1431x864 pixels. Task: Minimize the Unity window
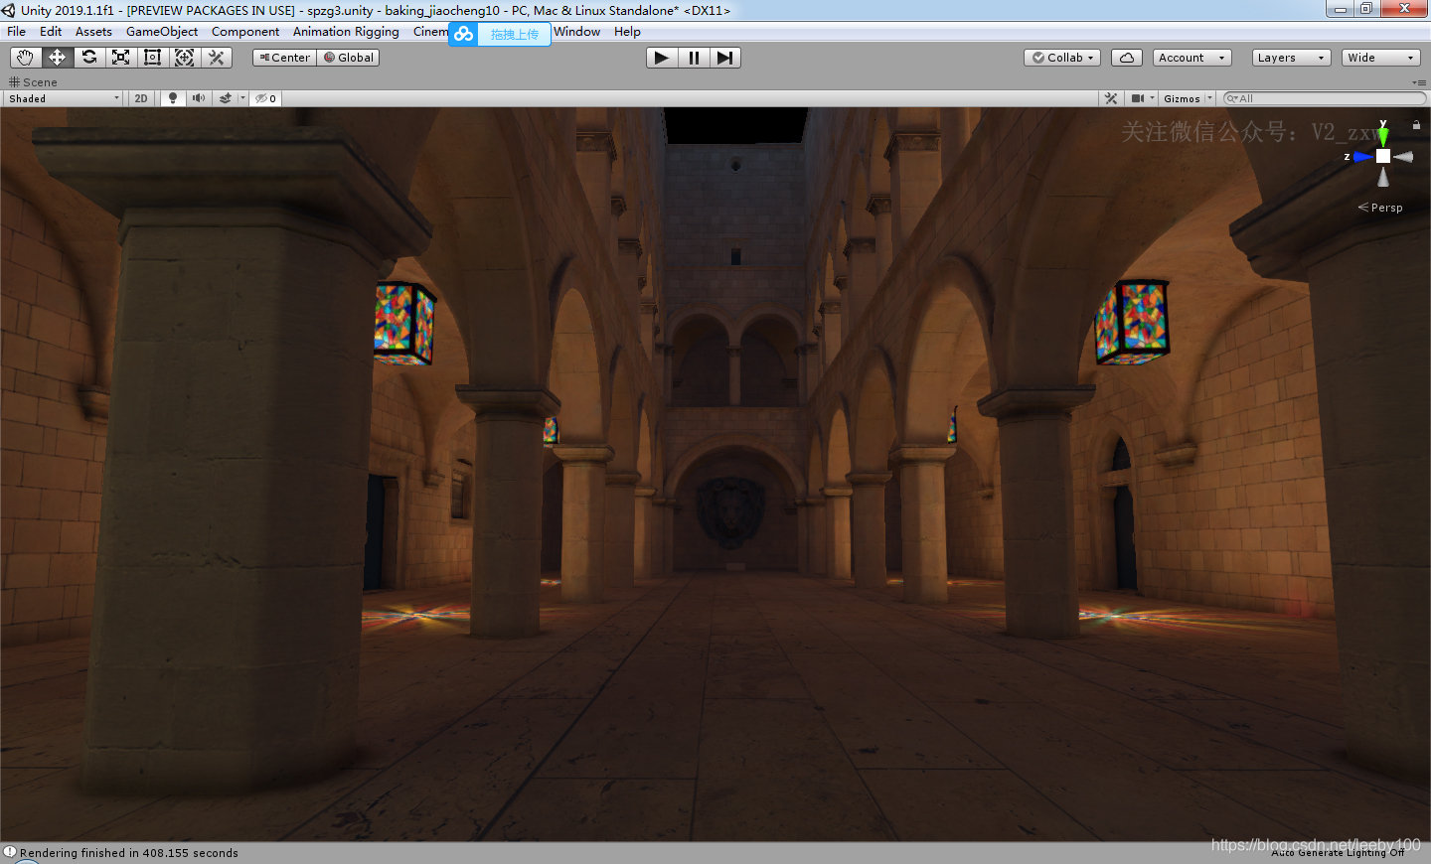pos(1341,9)
